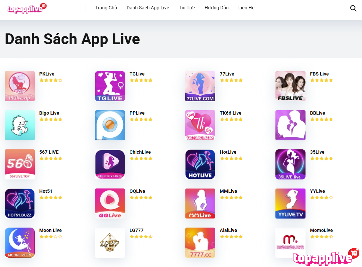The width and height of the screenshot is (362, 267).
Task: Open Danh Sách App Live menu
Action: pyautogui.click(x=148, y=8)
